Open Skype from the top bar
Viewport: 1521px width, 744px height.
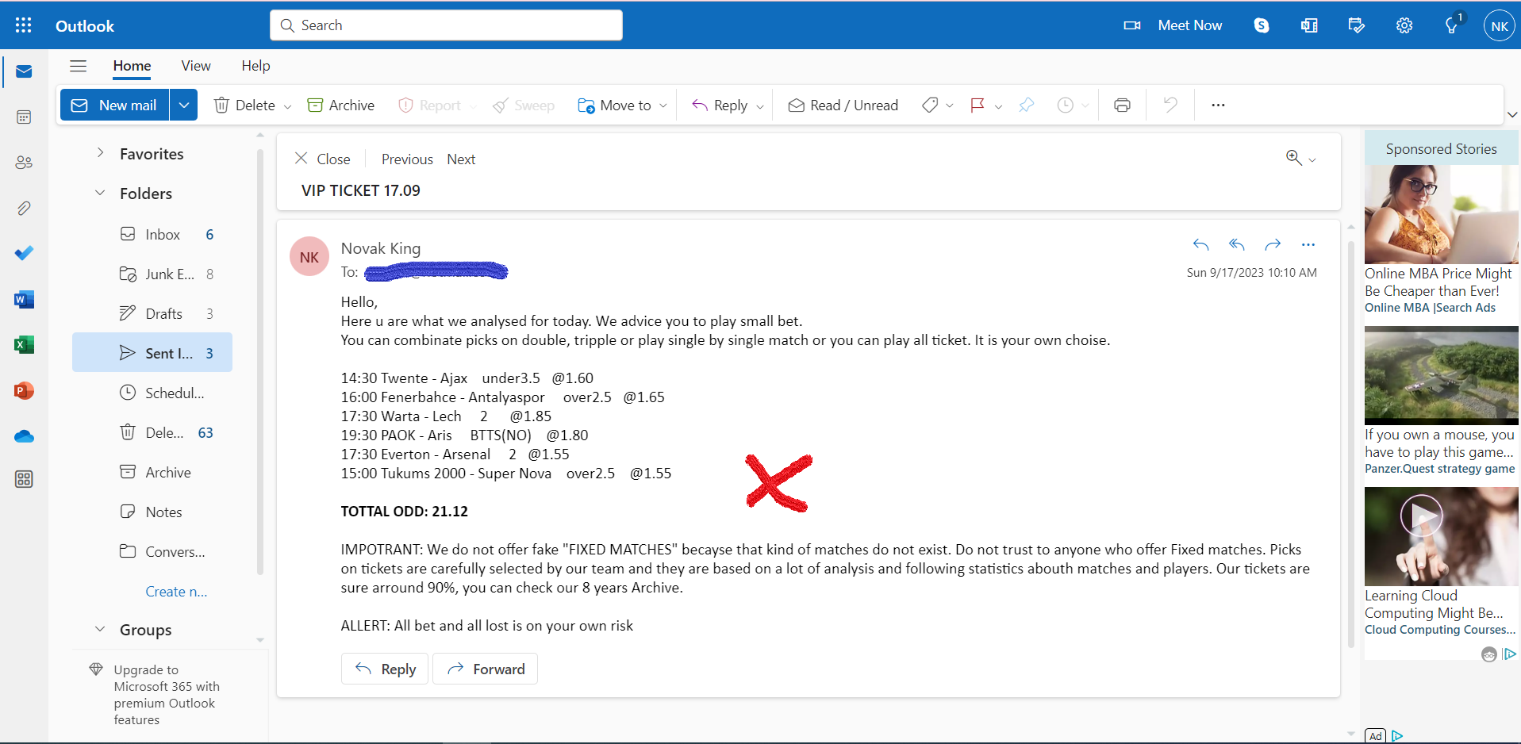pos(1262,25)
